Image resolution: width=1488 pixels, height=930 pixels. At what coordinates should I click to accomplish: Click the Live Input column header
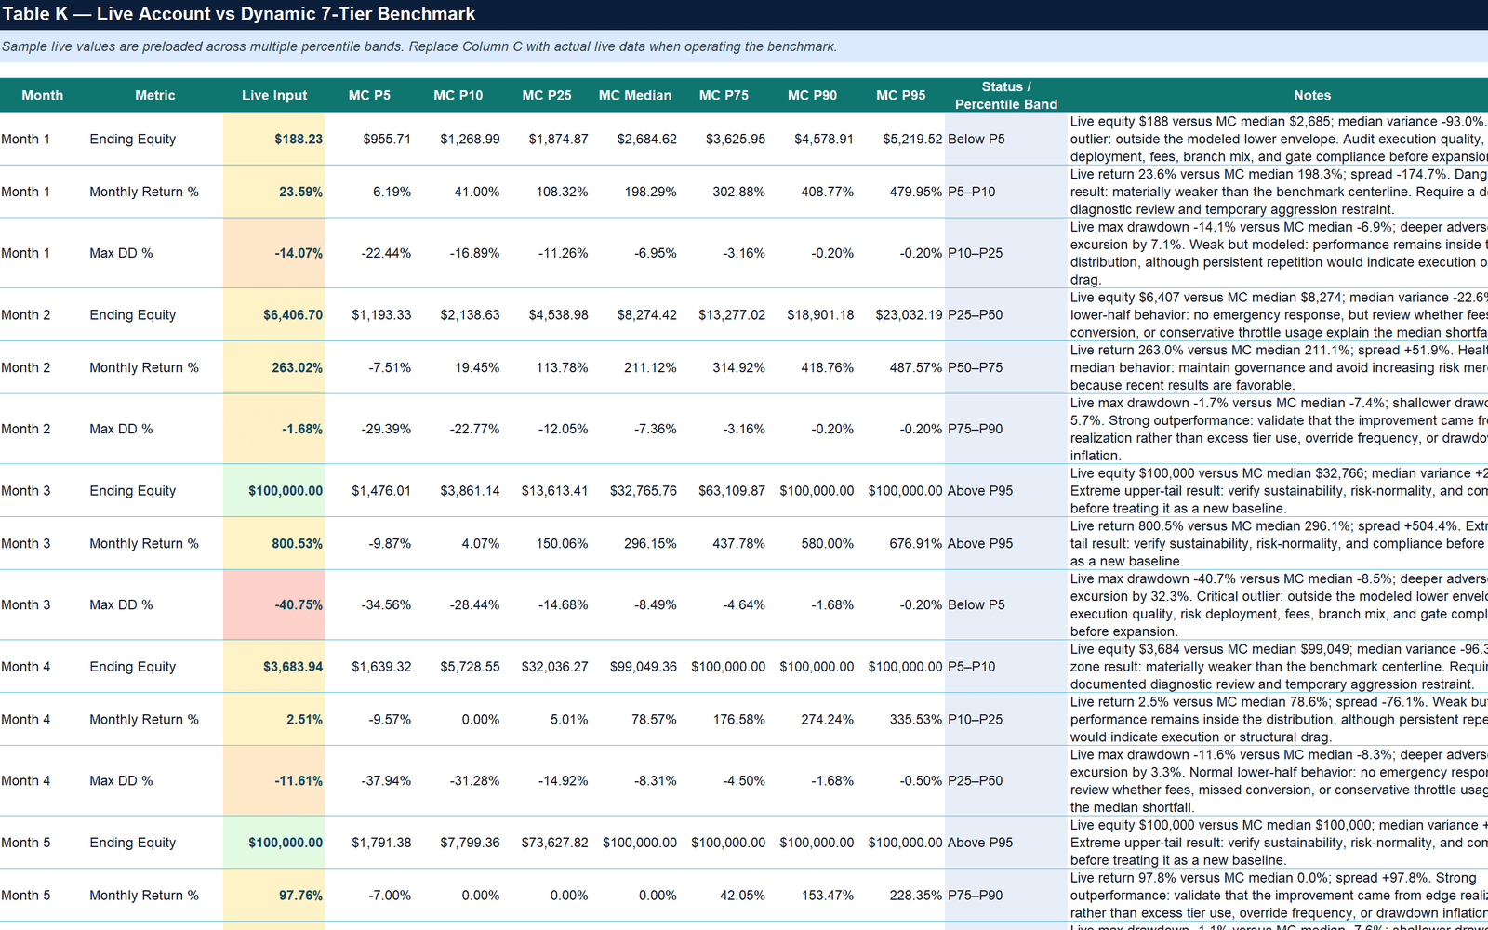coord(274,95)
